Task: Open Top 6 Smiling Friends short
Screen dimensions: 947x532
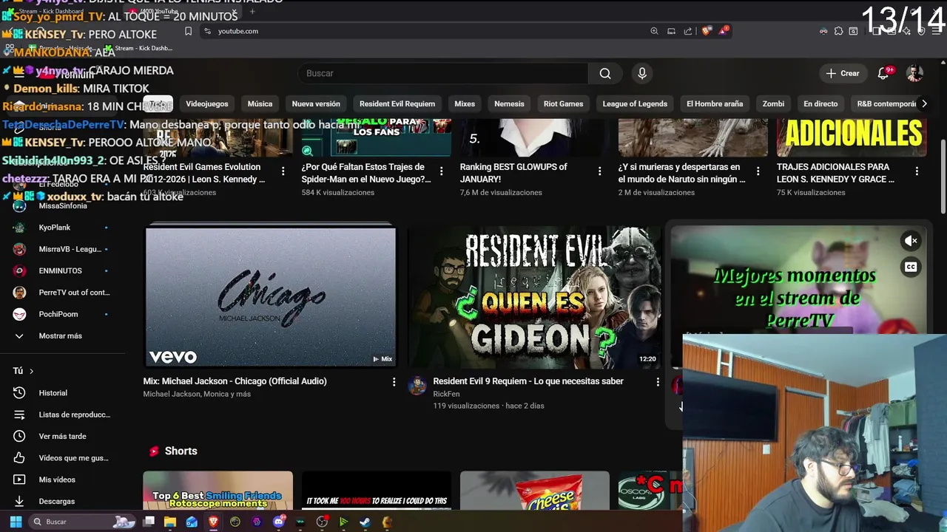Action: [x=218, y=491]
